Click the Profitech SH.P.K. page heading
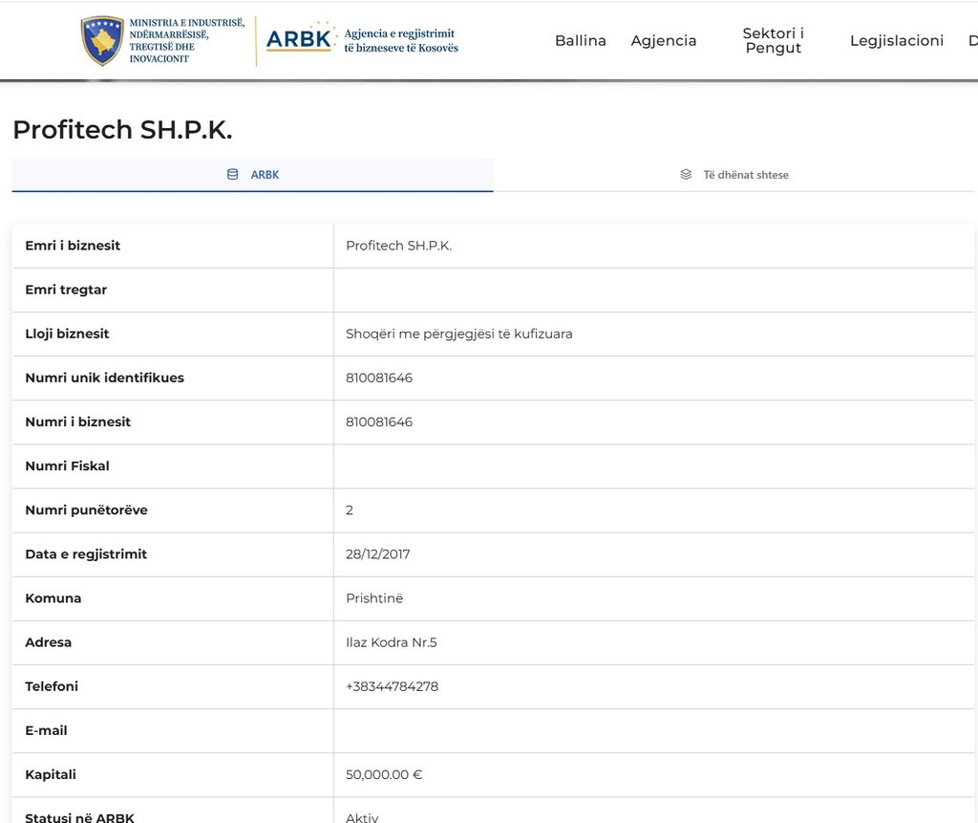The height and width of the screenshot is (823, 978). (123, 130)
